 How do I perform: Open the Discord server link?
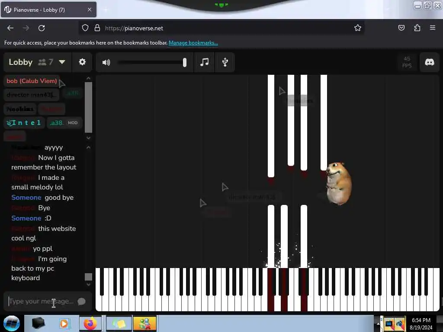[430, 62]
